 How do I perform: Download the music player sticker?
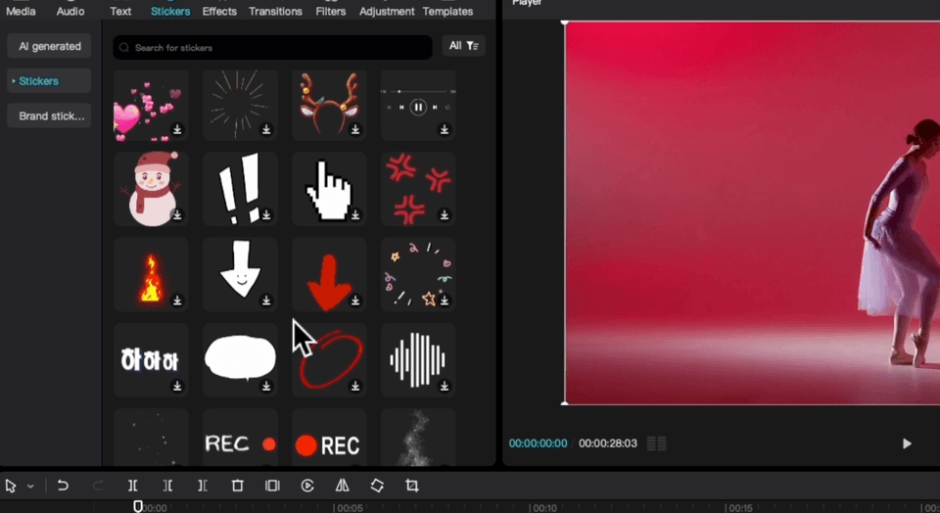445,129
